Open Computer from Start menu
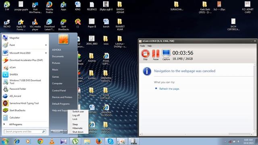The image size is (258, 145). coord(57,83)
